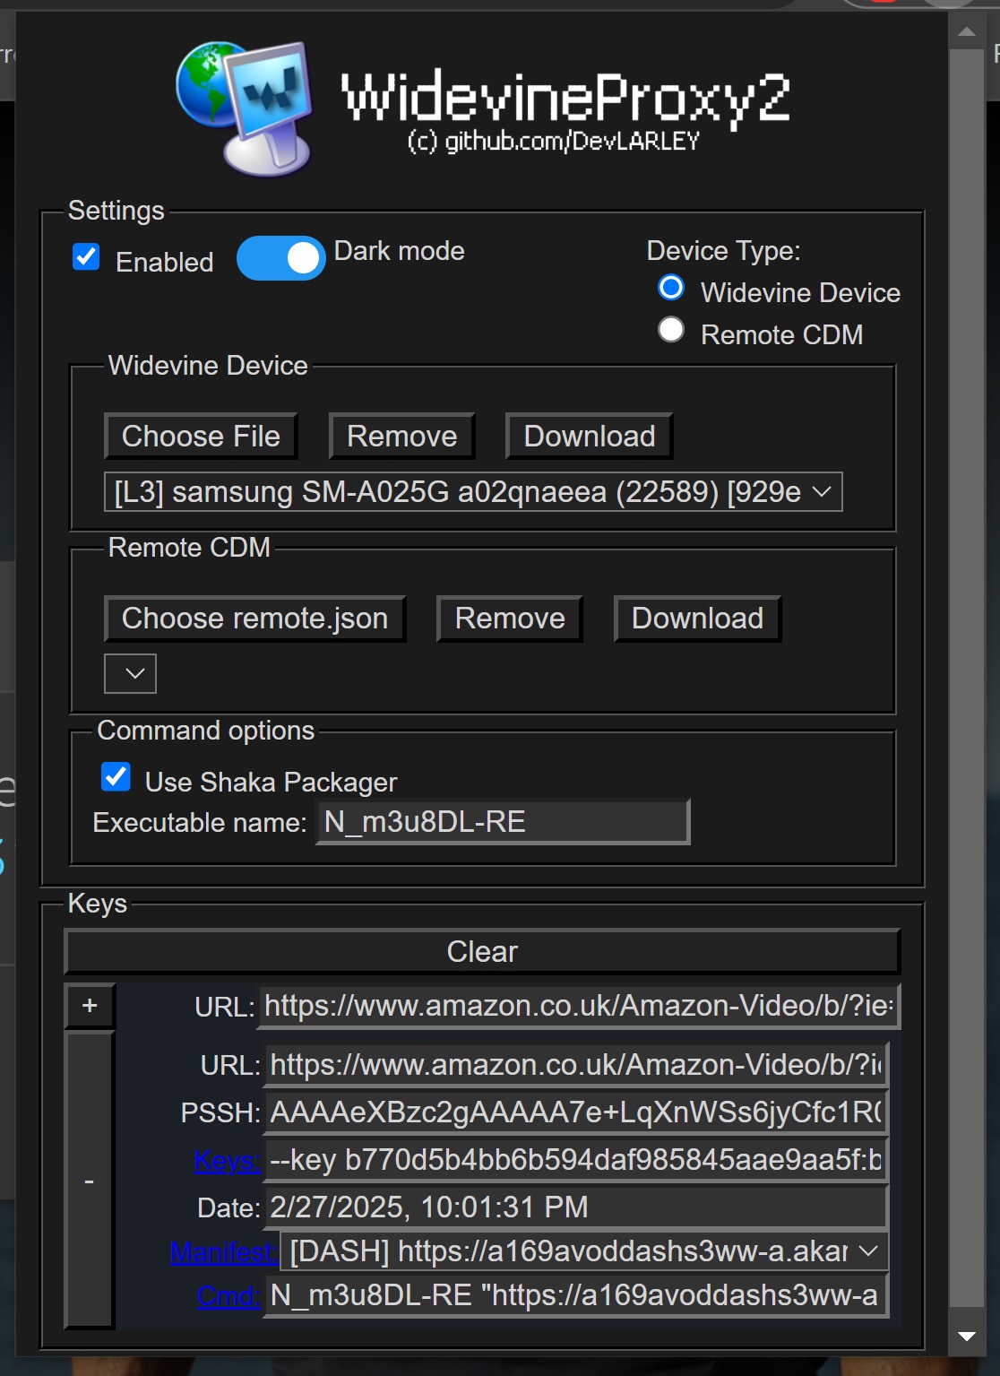Uncheck the Enabled checkbox
This screenshot has height=1376, width=1000.
click(x=86, y=257)
